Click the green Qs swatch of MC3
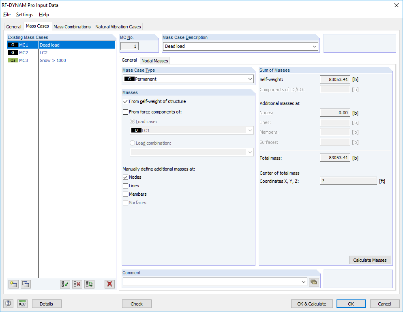The height and width of the screenshot is (312, 403). [13, 60]
